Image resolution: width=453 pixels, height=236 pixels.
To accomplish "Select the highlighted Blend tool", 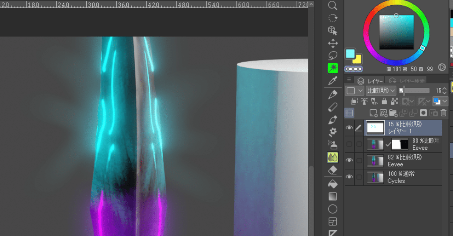I will click(x=332, y=157).
